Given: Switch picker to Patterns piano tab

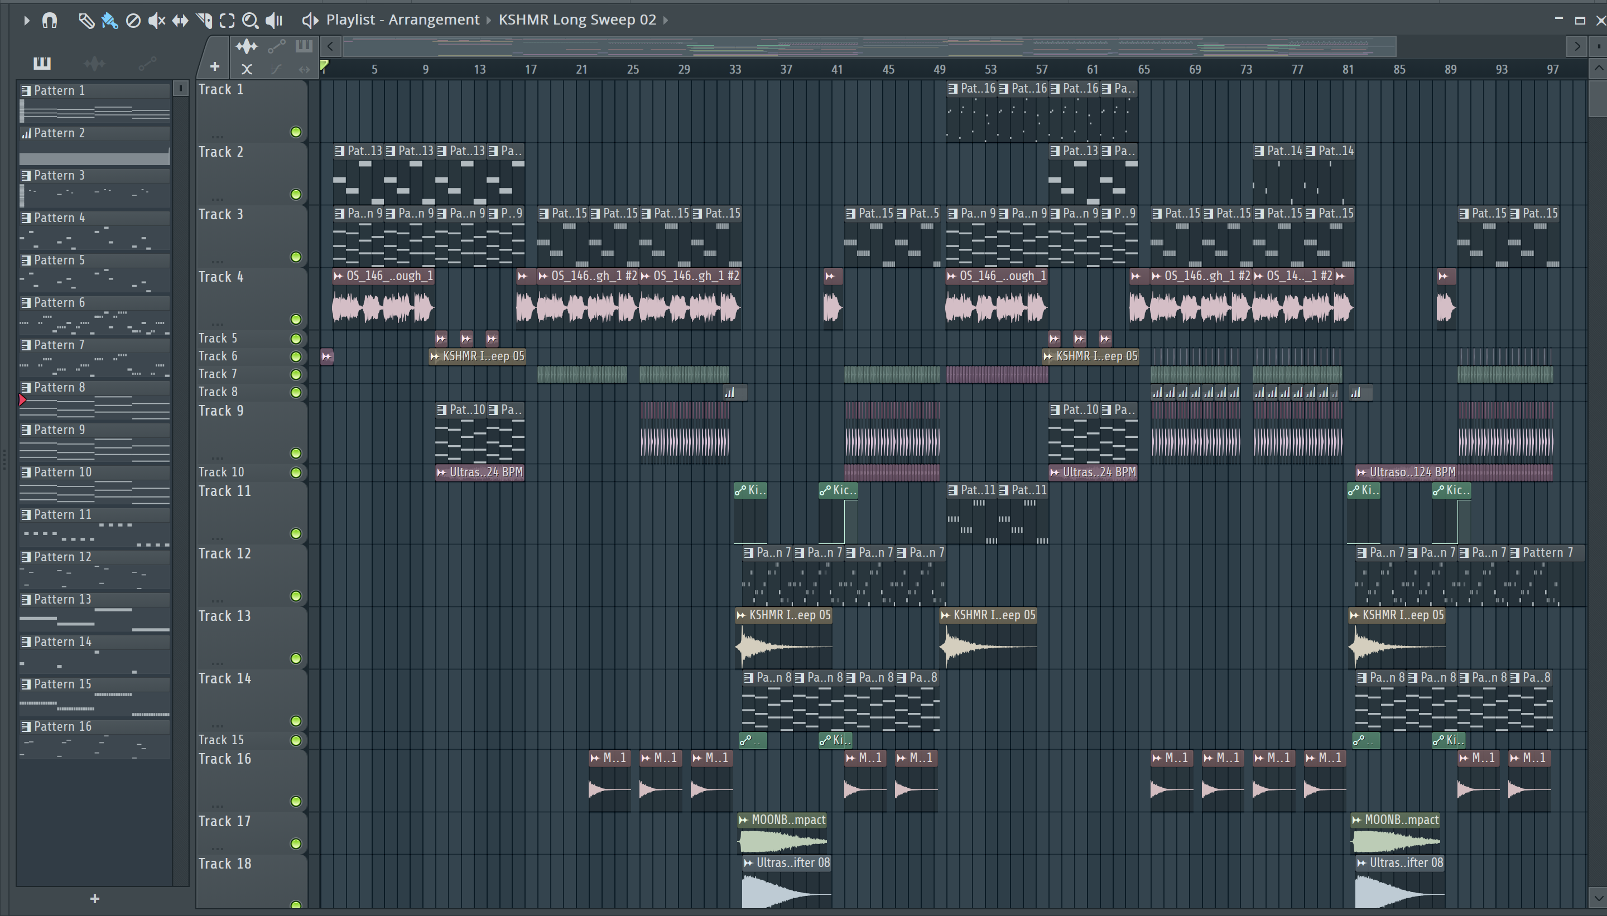Looking at the screenshot, I should coord(42,63).
